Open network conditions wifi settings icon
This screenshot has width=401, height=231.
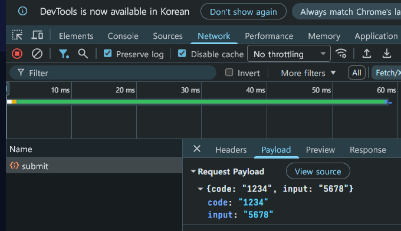coord(341,54)
